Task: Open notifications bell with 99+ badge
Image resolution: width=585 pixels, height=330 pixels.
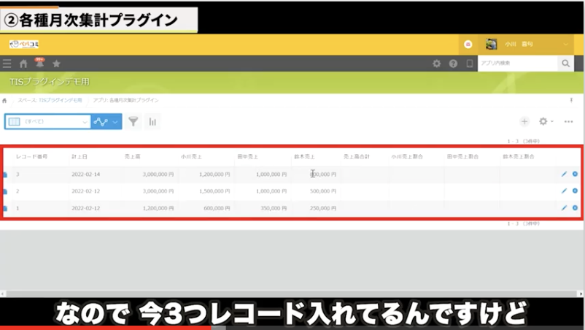Action: tap(39, 63)
